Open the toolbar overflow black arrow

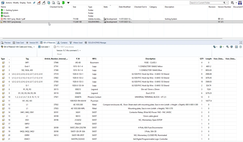(68, 3)
